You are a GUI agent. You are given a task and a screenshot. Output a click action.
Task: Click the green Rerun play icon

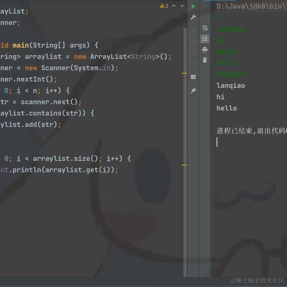pos(193,6)
